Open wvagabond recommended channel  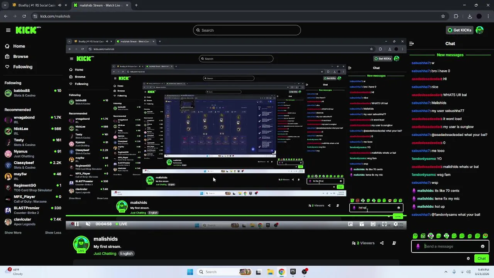[x=32, y=119]
